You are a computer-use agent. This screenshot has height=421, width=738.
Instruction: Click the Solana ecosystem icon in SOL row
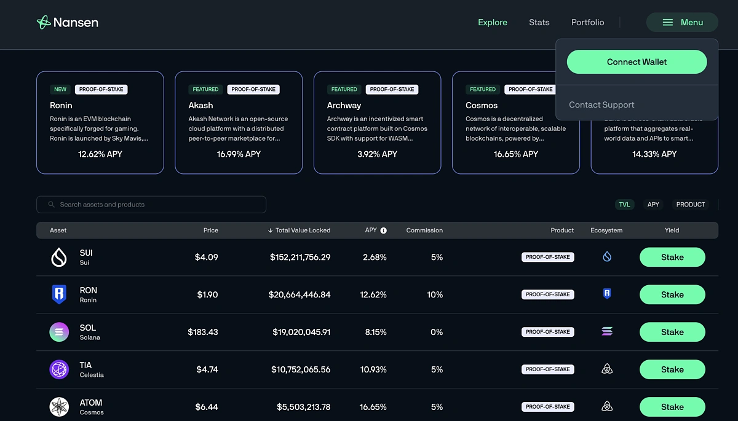point(607,332)
